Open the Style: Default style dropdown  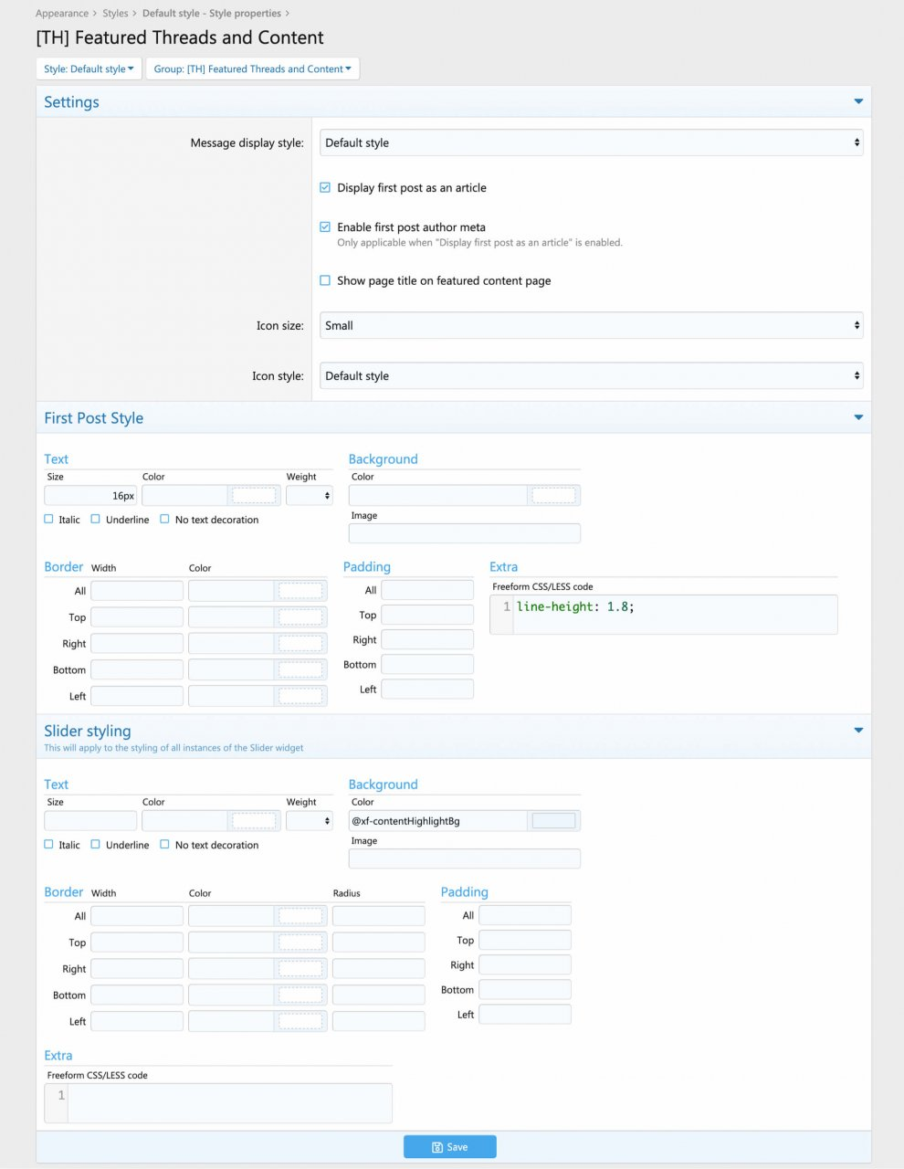click(x=89, y=68)
